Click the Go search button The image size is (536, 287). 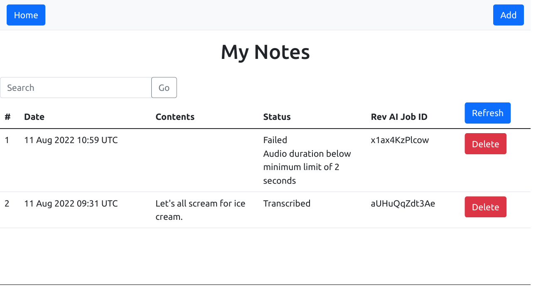point(164,88)
